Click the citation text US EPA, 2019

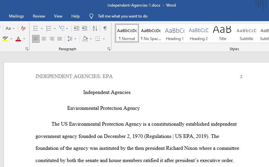[x=191, y=136]
